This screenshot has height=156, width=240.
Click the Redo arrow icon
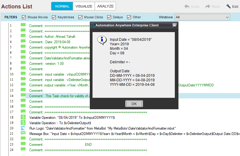point(208,6)
